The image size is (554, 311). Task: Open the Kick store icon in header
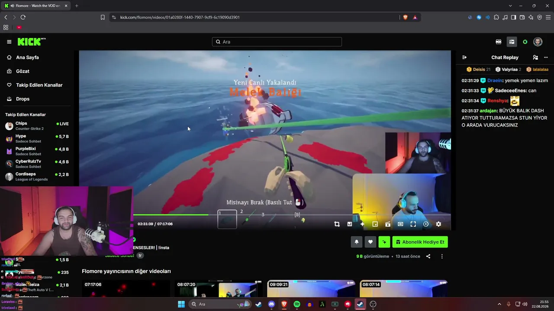tap(499, 42)
